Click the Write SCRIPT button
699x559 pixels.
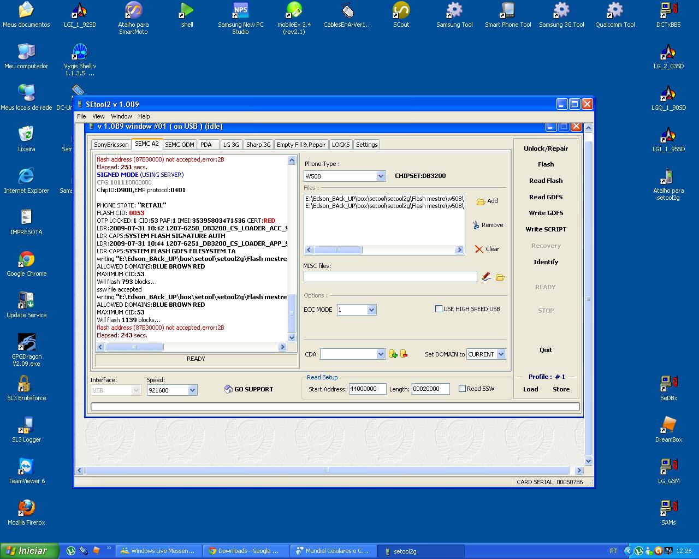(546, 229)
